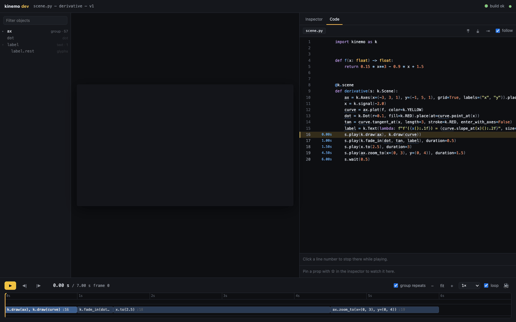Collapse the ax group in object tree
The height and width of the screenshot is (322, 516).
[x=3, y=31]
